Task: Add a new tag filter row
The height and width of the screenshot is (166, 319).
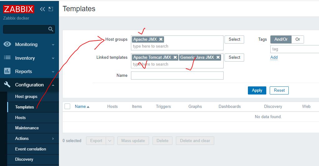Action: [274, 57]
